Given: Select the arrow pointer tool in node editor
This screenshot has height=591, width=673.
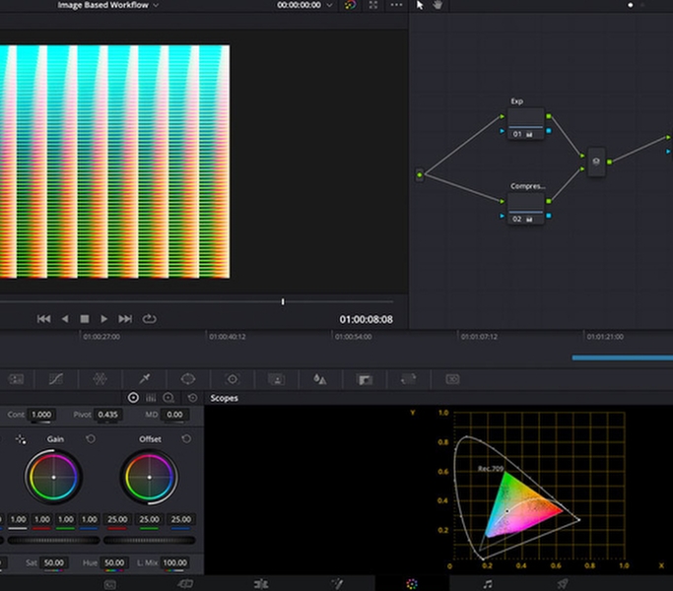Looking at the screenshot, I should 420,5.
